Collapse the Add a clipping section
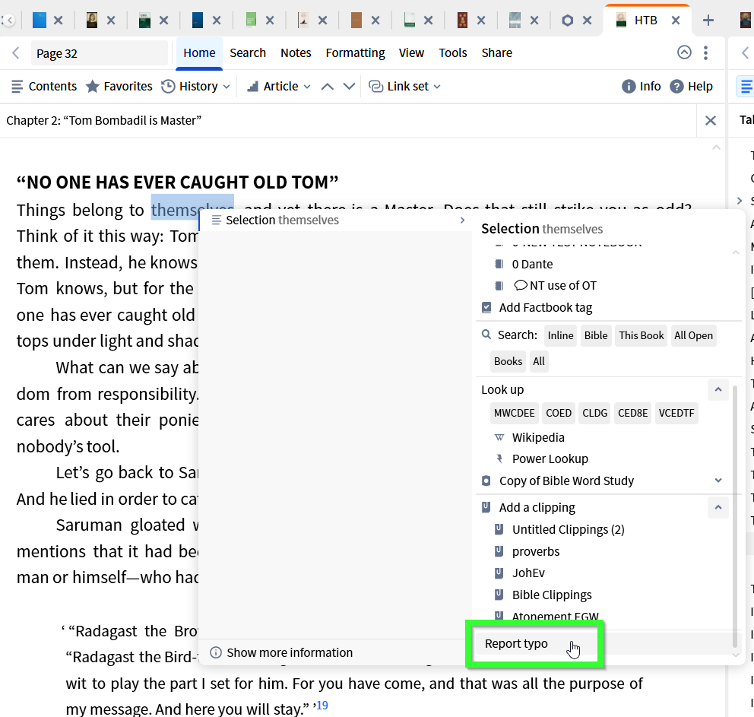This screenshot has width=754, height=717. click(x=718, y=507)
